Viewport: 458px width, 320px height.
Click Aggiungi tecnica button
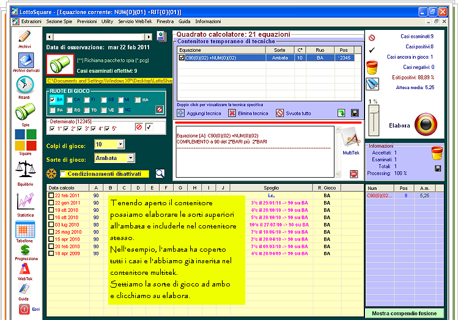(x=199, y=113)
